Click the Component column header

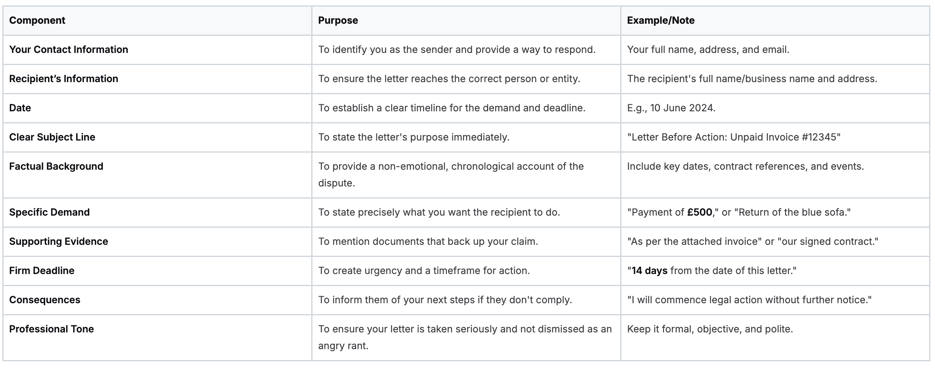point(37,20)
